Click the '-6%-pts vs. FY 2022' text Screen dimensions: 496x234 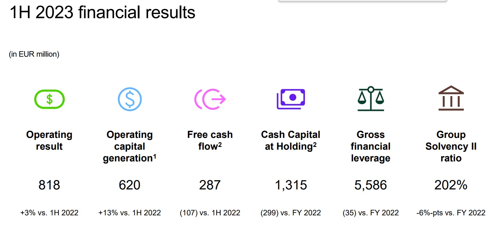point(451,213)
